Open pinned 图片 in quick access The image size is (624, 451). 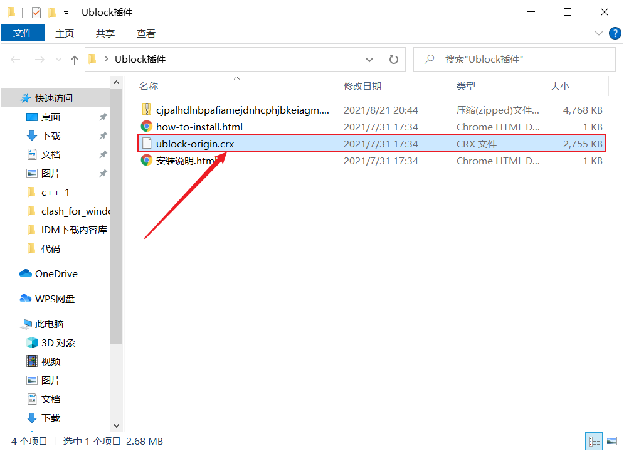pos(51,174)
